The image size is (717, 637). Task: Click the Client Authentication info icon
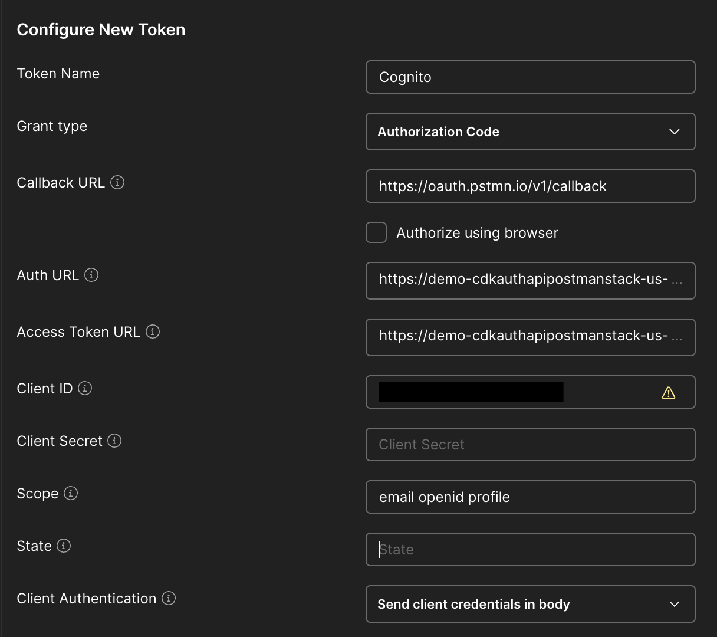coord(168,598)
